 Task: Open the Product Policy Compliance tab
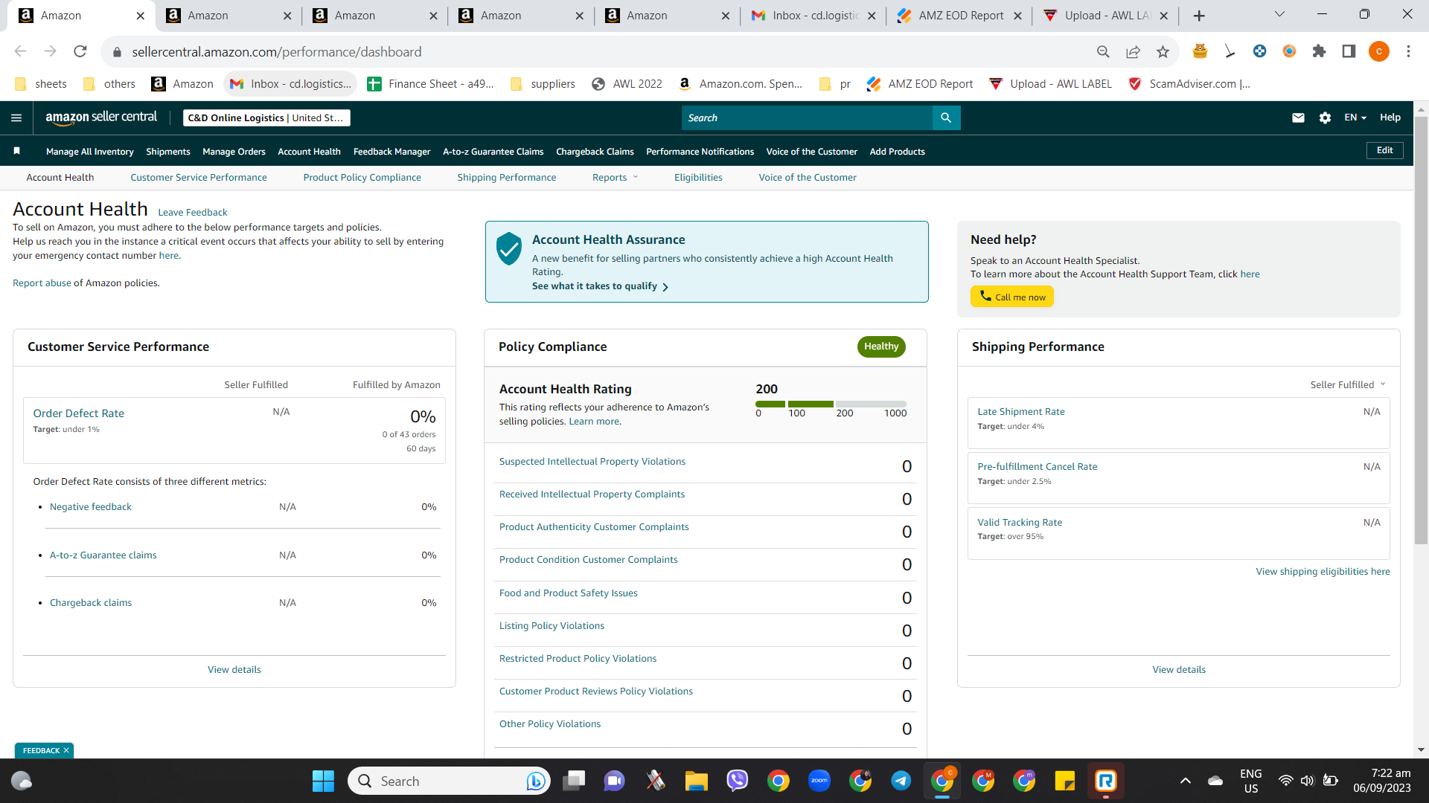(x=362, y=177)
